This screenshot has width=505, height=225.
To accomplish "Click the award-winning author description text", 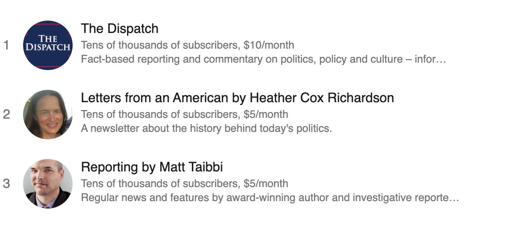I will (x=270, y=197).
